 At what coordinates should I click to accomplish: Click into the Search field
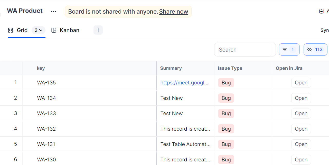point(244,50)
